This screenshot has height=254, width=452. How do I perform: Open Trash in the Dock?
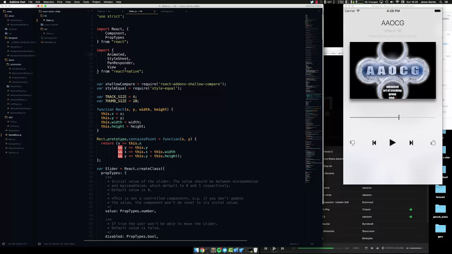255,250
